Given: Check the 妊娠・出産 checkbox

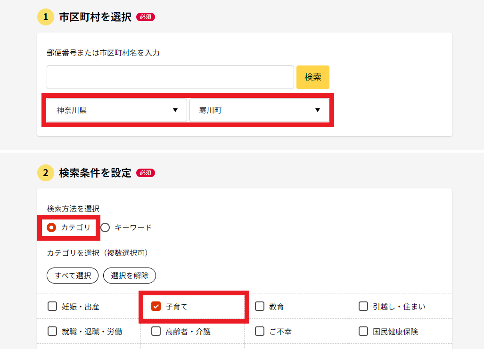Looking at the screenshot, I should [x=52, y=307].
